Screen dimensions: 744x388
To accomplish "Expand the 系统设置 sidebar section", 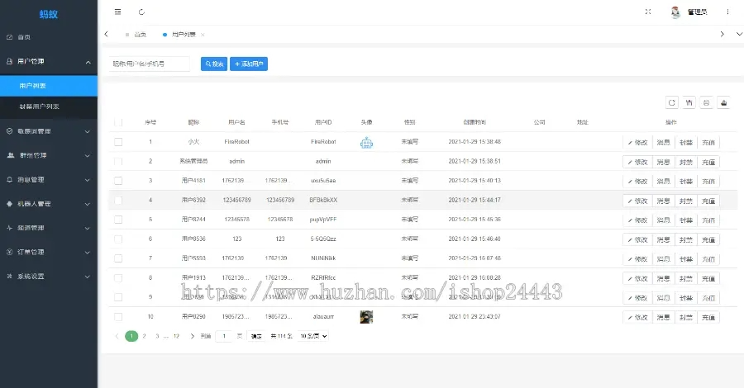I will click(x=48, y=277).
